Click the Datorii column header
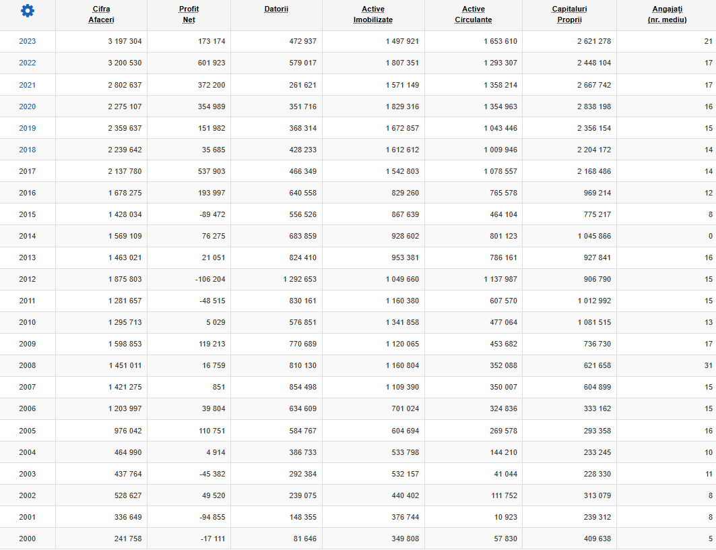The height and width of the screenshot is (550, 716). coord(276,9)
